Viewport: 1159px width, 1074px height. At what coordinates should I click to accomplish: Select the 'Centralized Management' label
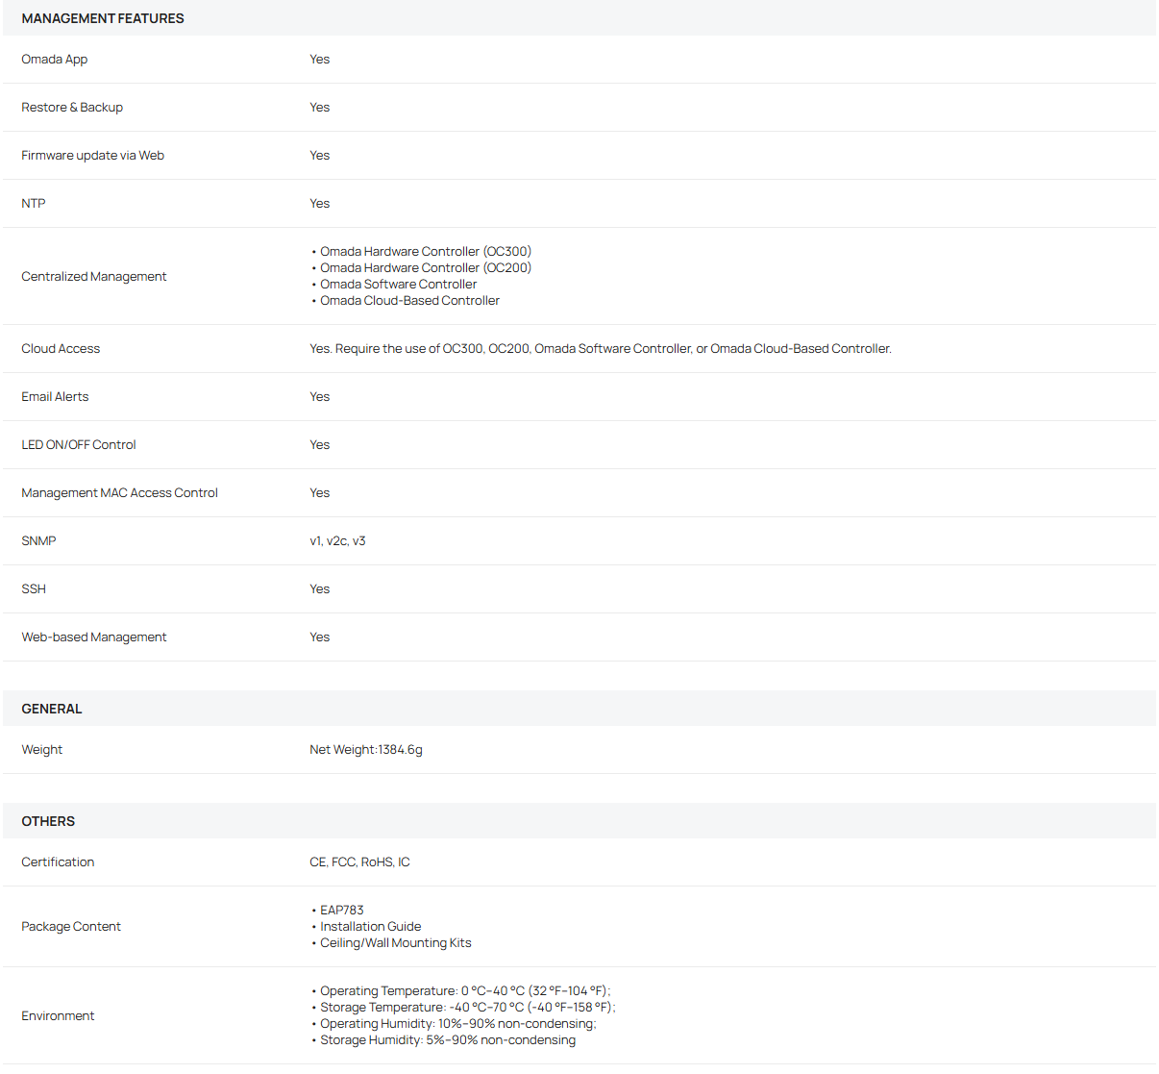pyautogui.click(x=94, y=277)
